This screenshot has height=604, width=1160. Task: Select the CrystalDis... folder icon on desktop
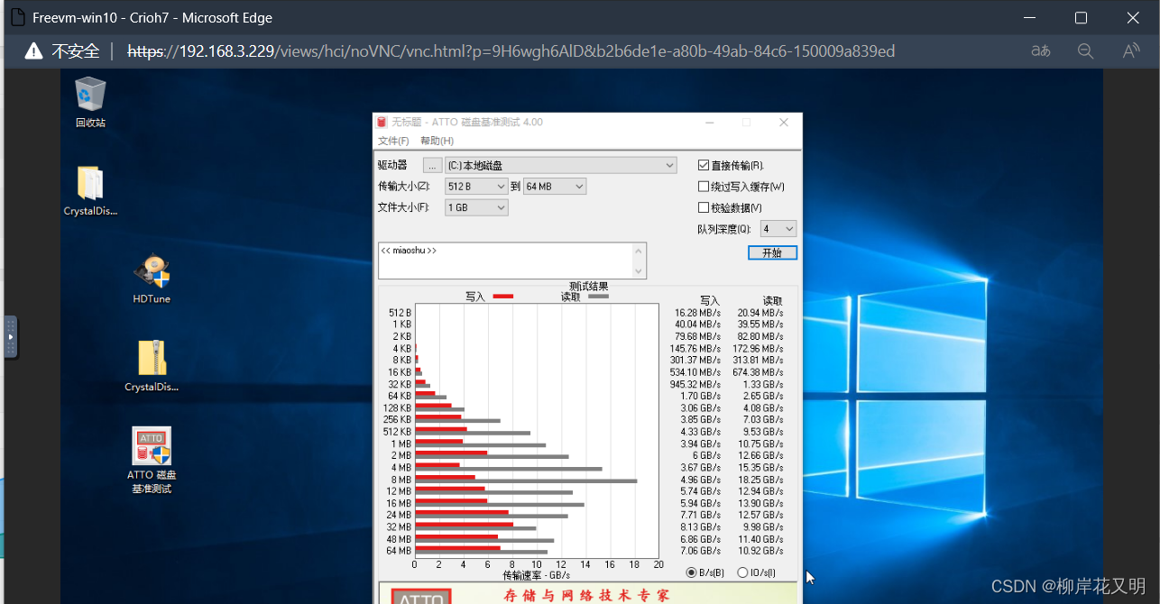[90, 191]
